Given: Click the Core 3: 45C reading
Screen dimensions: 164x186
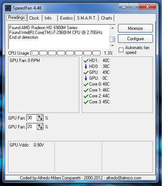Looking at the screenshot, I should 100,102.
